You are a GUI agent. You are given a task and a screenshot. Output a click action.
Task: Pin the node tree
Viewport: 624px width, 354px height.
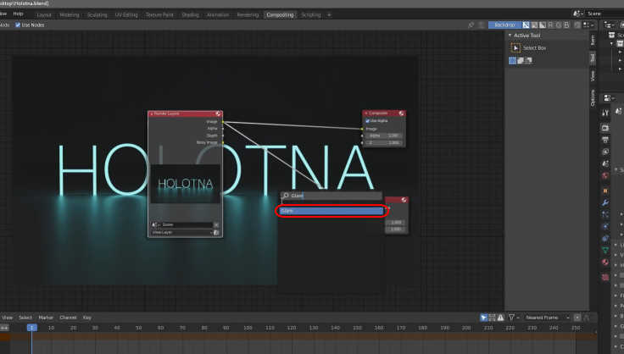click(x=471, y=25)
